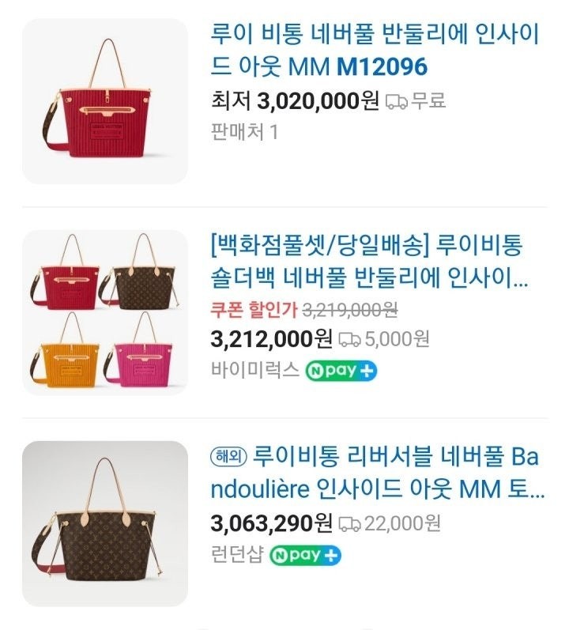Open the four-color bag collage thumbnail
This screenshot has height=630, width=569.
(x=105, y=312)
